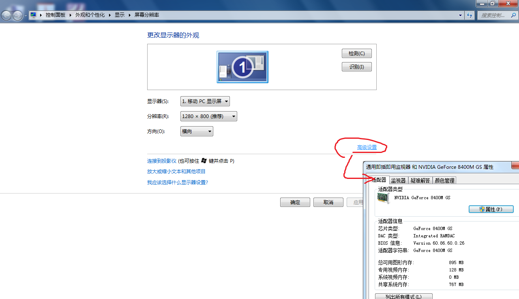Navigate to 外观和个性化 in the breadcrumb
Screen dimensions: 519x299
tap(90, 15)
